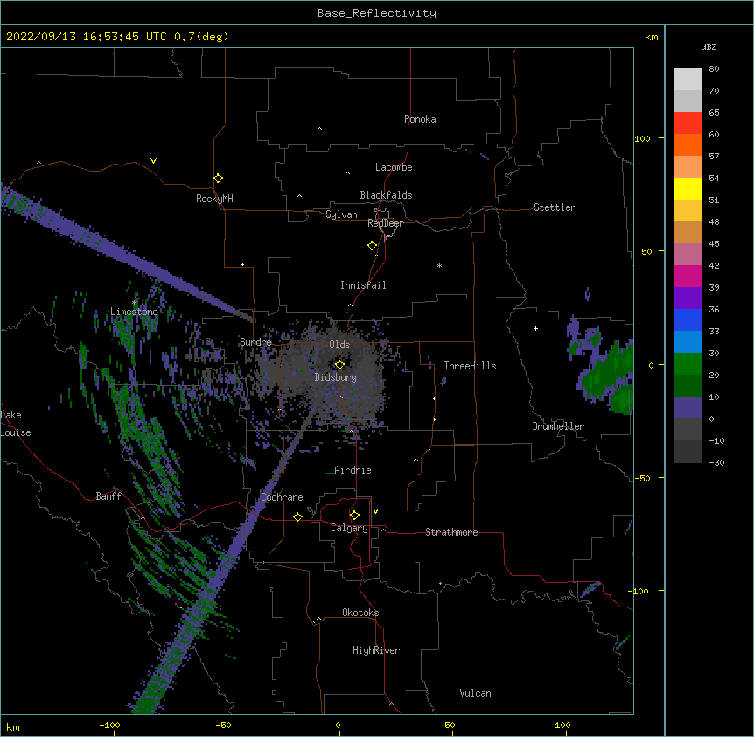Click the Lake Louise label
The height and width of the screenshot is (737, 754).
[16, 424]
